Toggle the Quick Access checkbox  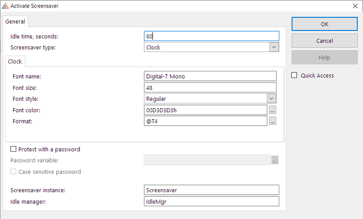click(295, 75)
